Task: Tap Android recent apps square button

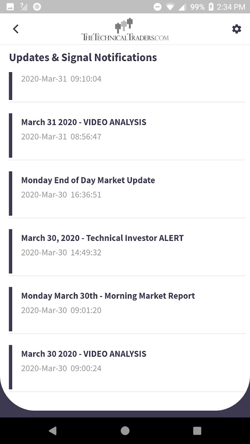Action: 197,431
